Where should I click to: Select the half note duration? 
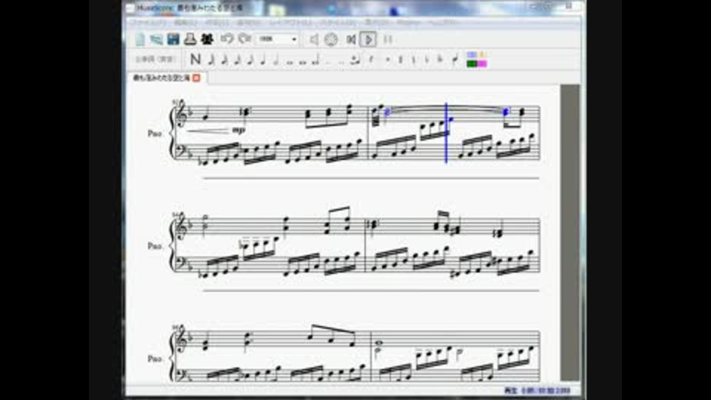pos(276,59)
